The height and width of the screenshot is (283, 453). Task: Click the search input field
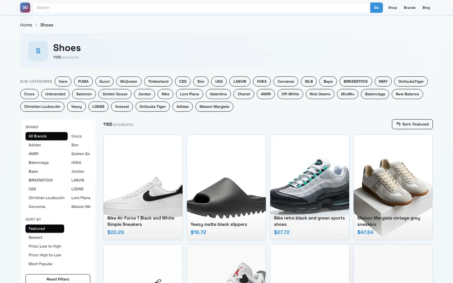[201, 7]
